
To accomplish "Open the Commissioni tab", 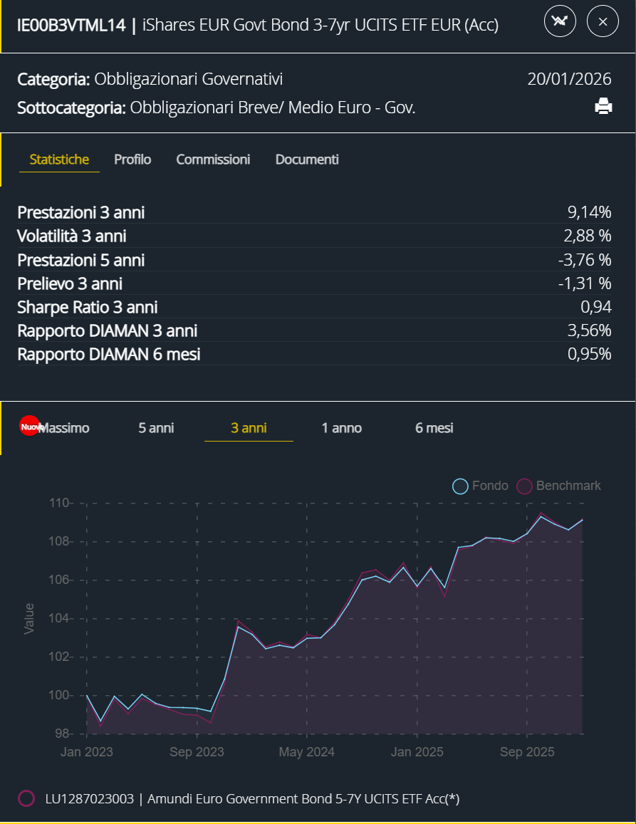I will click(213, 160).
